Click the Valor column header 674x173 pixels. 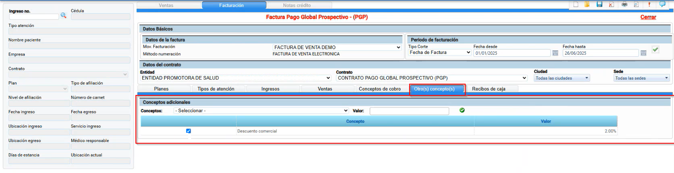coord(546,121)
